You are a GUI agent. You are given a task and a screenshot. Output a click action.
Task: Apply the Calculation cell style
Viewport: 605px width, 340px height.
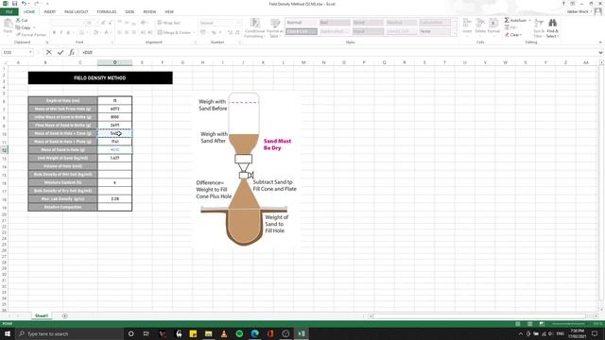435,23
